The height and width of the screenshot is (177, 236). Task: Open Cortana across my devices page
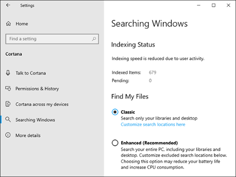(42, 105)
